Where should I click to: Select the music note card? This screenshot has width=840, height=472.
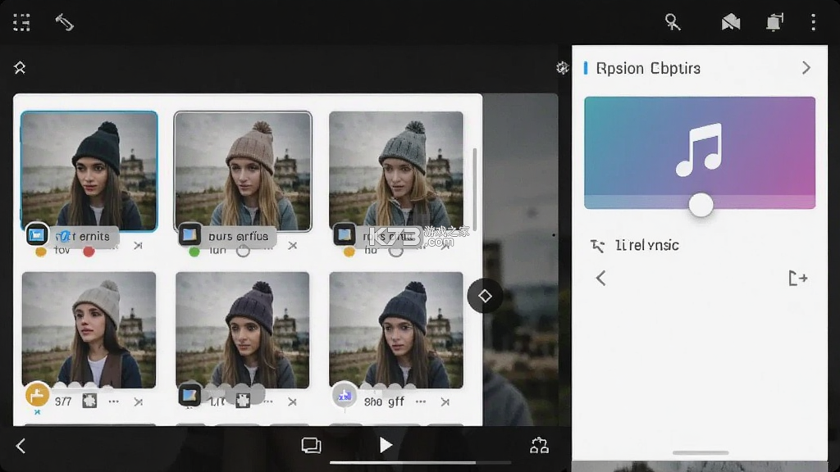(700, 152)
